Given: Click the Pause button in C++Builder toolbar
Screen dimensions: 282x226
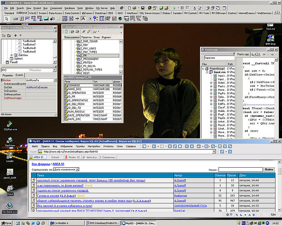Looking at the screenshot, I should [182, 8].
